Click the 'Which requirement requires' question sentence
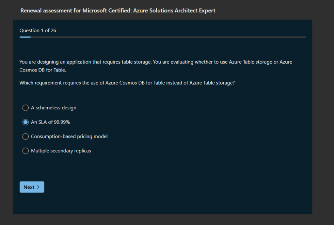 127,83
